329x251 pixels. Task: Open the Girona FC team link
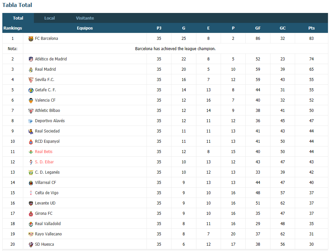[44, 213]
